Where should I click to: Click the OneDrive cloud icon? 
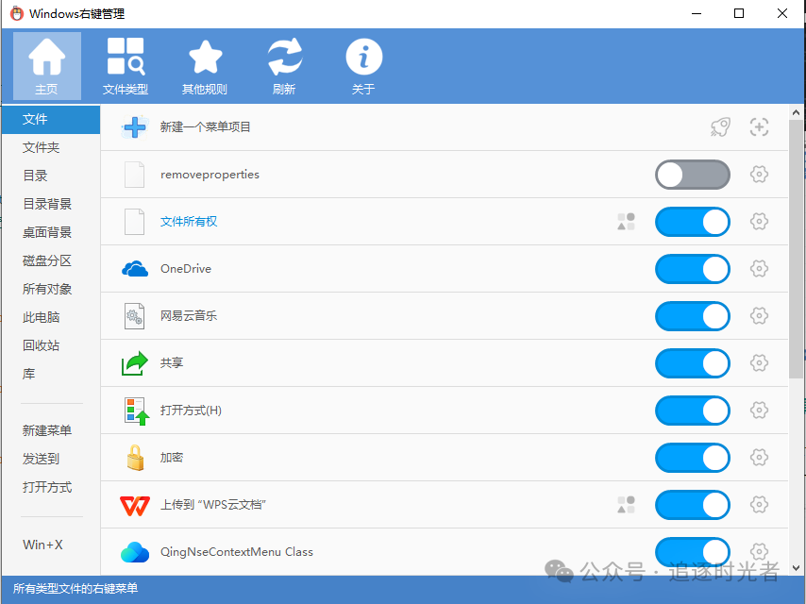(x=135, y=268)
